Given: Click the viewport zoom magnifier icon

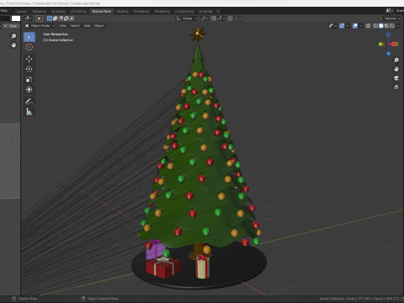Looking at the screenshot, I should coord(396,60).
